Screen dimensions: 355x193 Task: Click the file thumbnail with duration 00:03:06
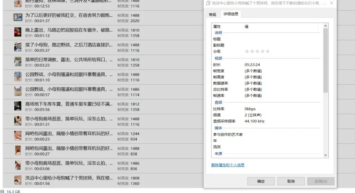(x=18, y=166)
